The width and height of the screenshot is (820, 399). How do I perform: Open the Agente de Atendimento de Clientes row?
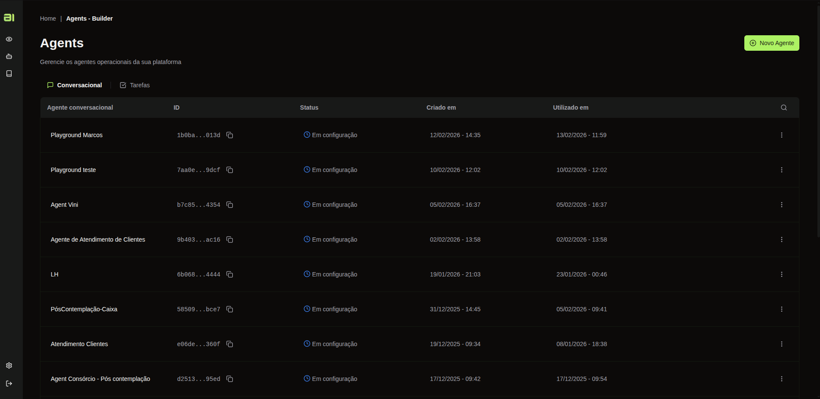tap(98, 239)
